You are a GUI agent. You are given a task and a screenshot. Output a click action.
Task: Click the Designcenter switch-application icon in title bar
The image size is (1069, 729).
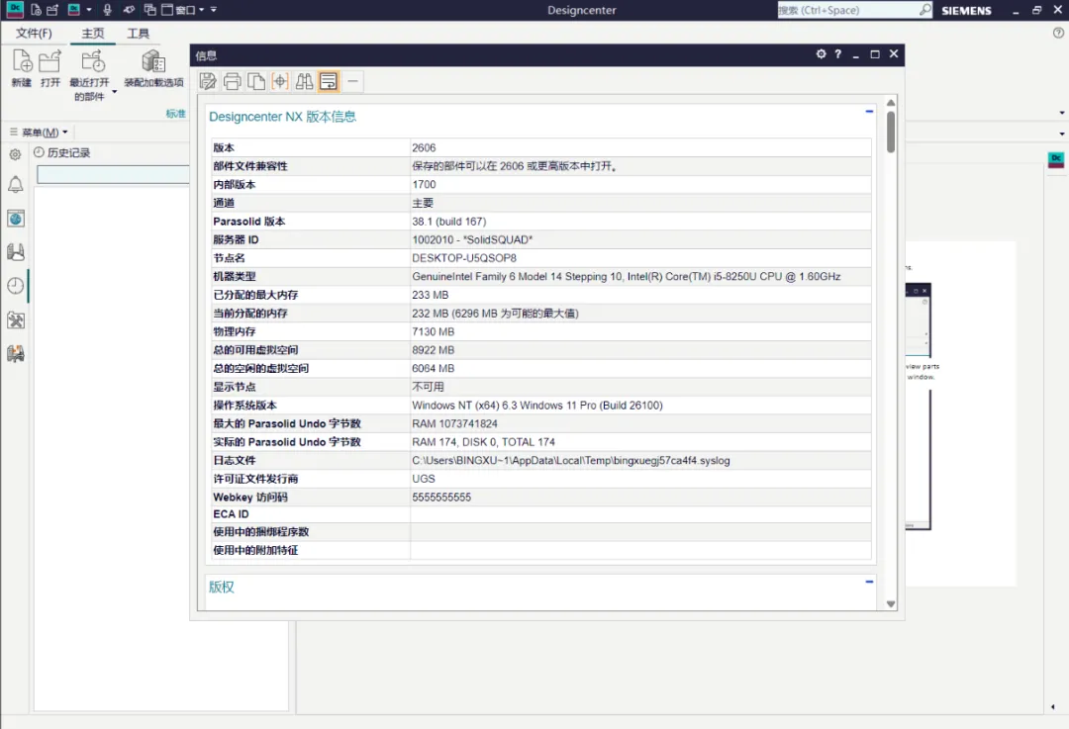coord(73,10)
